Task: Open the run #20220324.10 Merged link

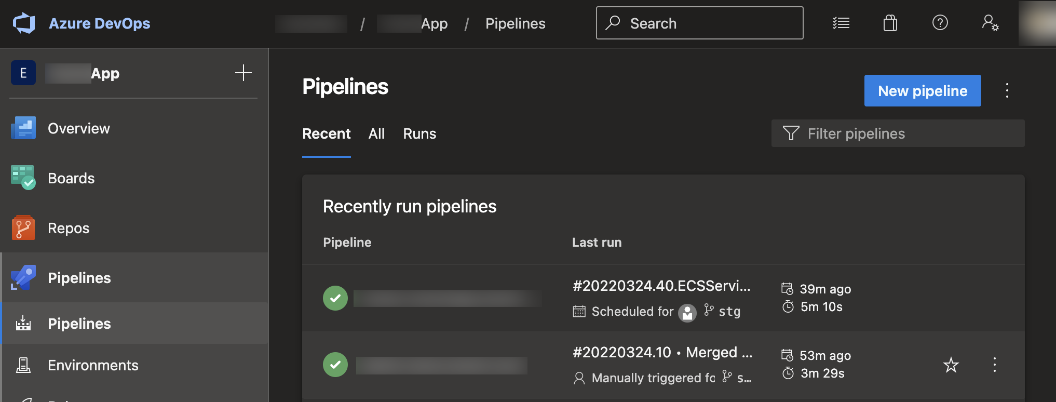Action: pos(662,352)
